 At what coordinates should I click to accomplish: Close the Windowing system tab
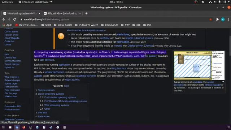click(39, 13)
